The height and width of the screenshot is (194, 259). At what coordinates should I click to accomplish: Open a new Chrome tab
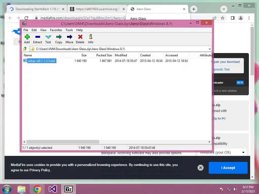point(194,9)
